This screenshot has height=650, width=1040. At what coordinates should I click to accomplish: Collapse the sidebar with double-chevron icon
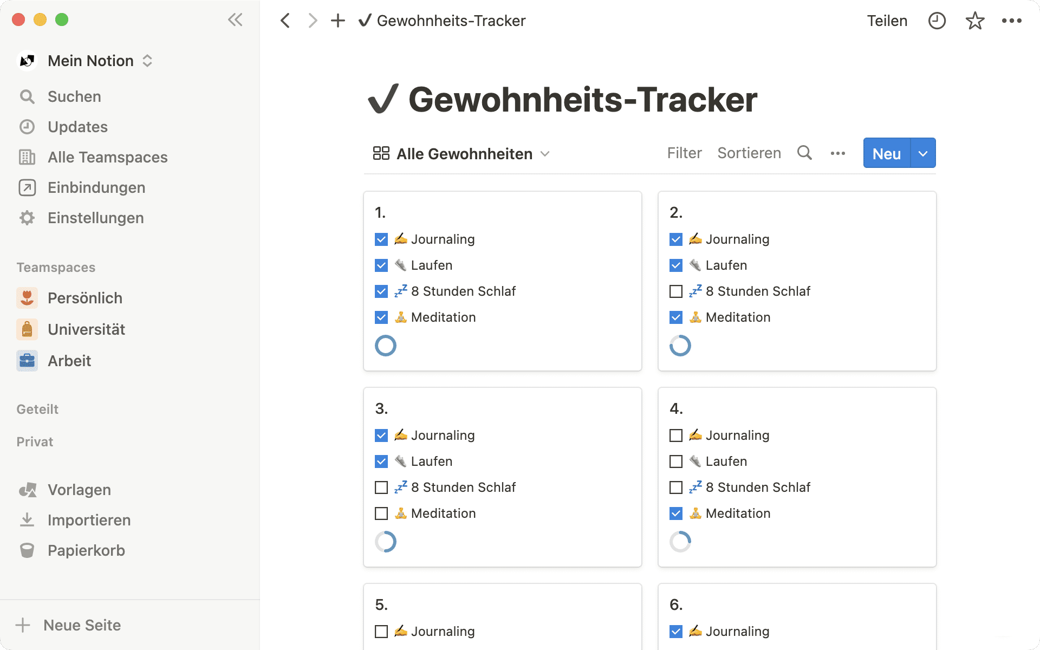(x=235, y=20)
